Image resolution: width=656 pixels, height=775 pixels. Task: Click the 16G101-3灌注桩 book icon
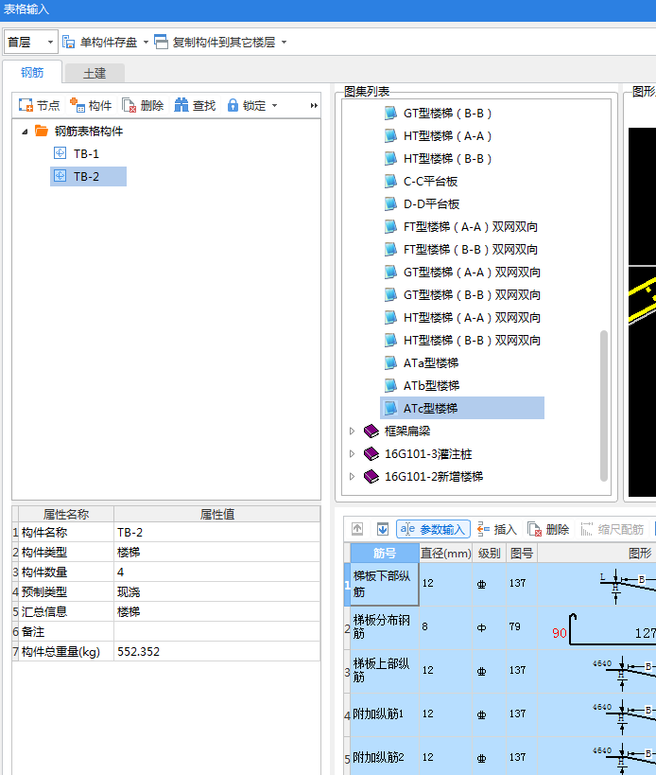click(371, 453)
